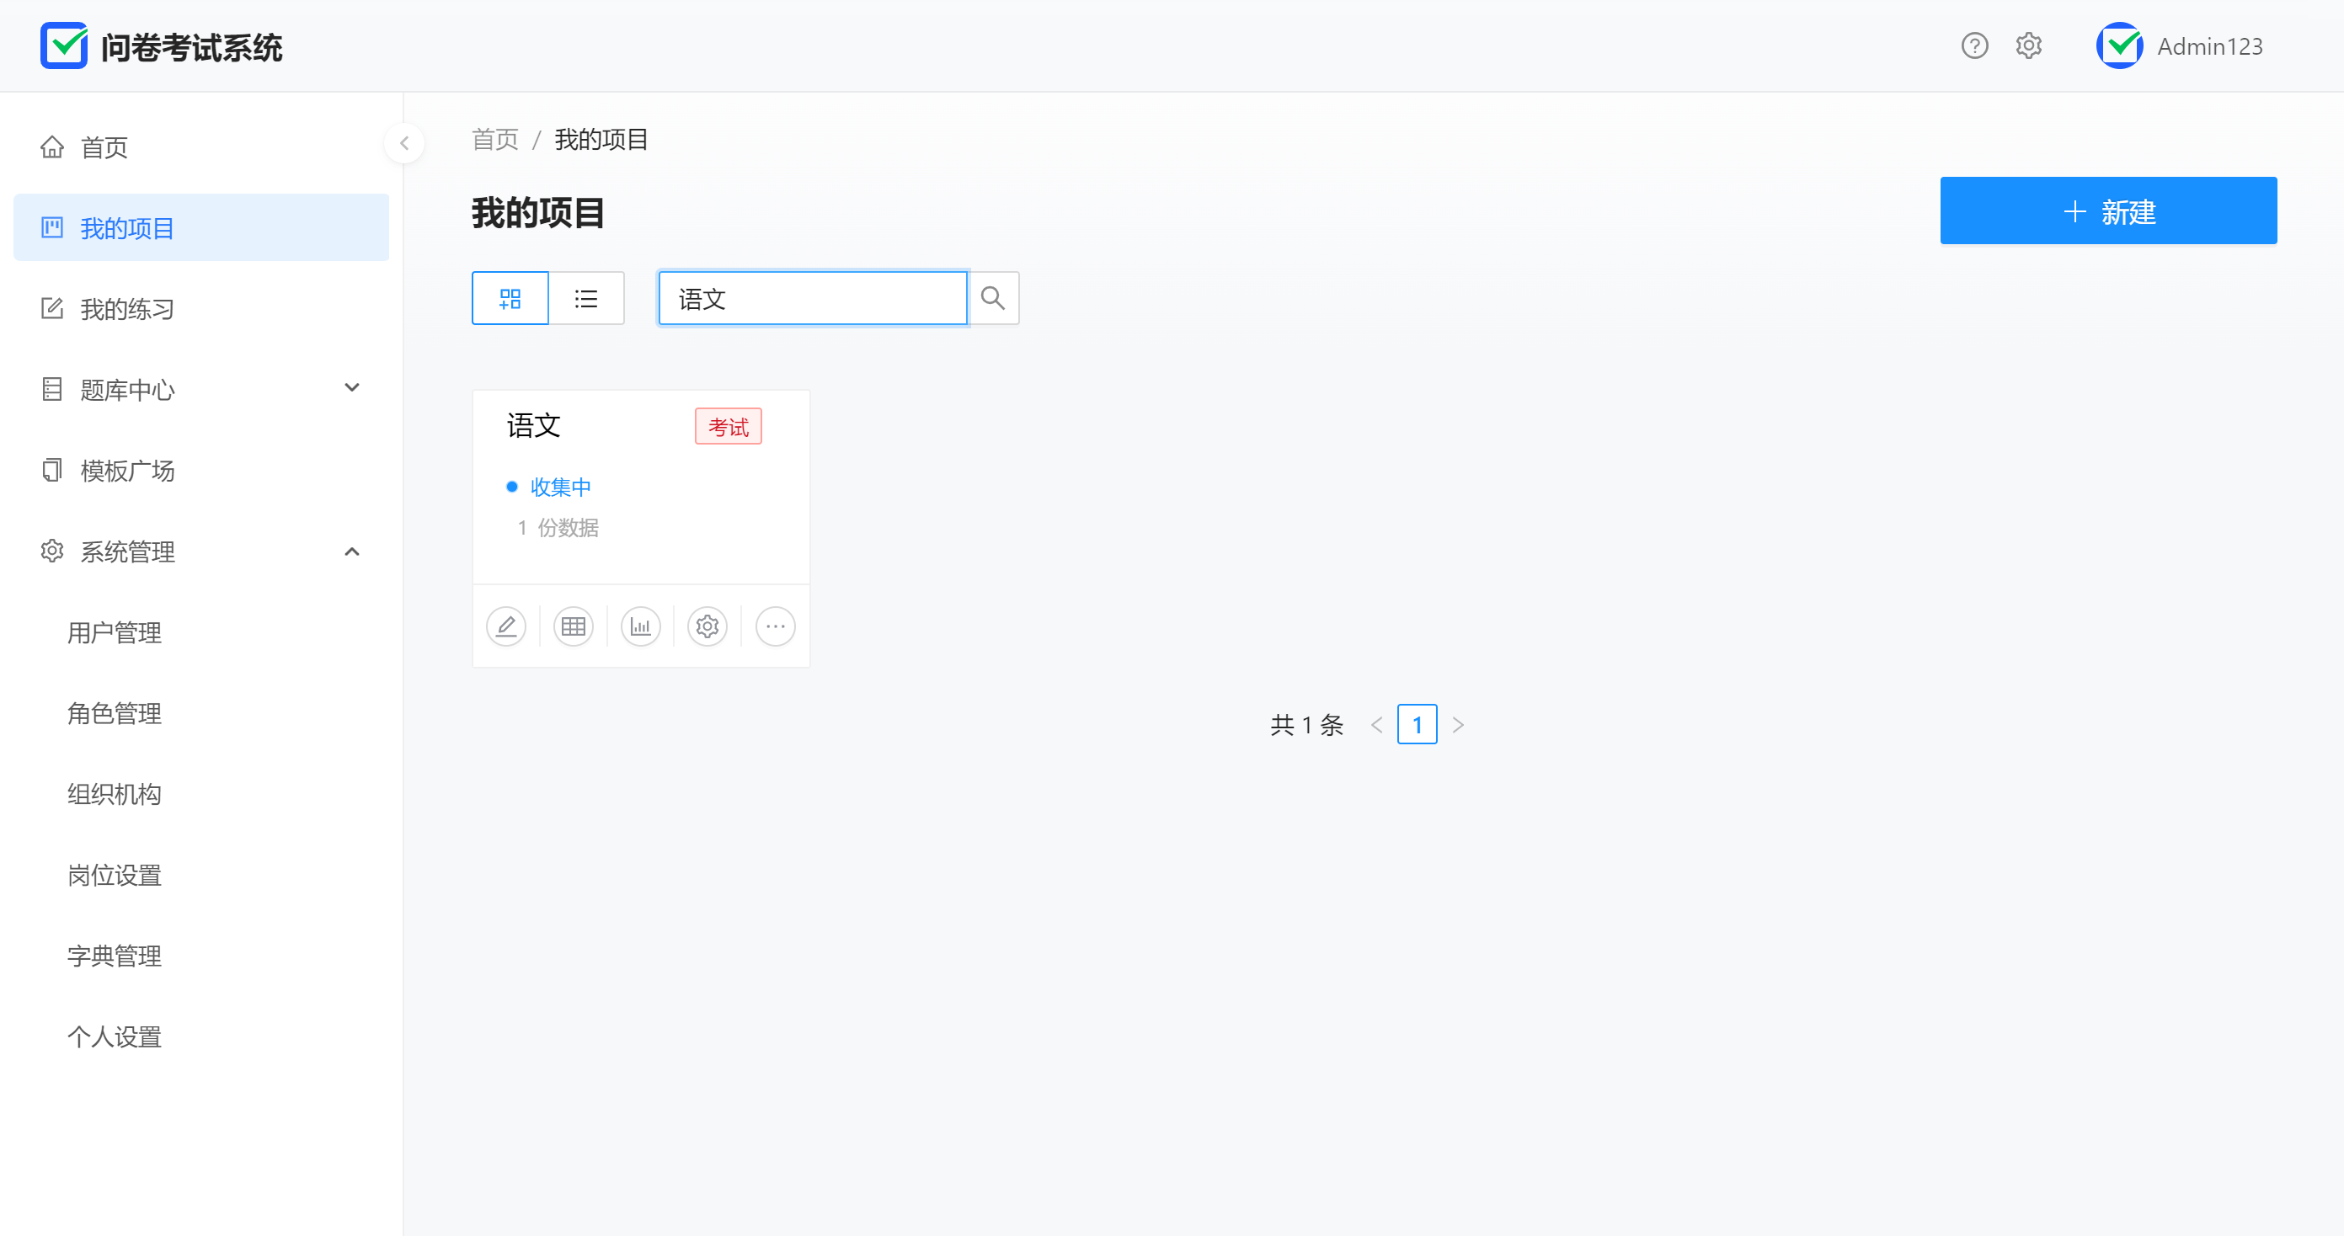Screen dimensions: 2344x1236
Task: Click pagination page 1
Action: click(1417, 725)
